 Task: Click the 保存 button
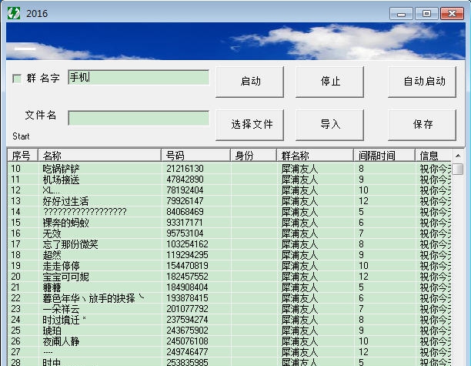tap(422, 125)
